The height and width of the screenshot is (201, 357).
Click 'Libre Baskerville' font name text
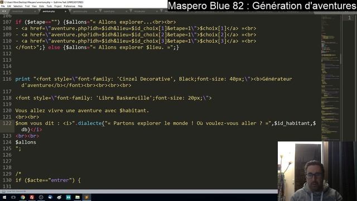[124, 98]
